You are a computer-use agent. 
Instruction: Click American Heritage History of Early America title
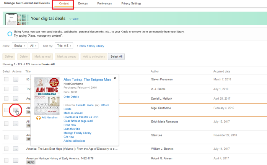60,159
